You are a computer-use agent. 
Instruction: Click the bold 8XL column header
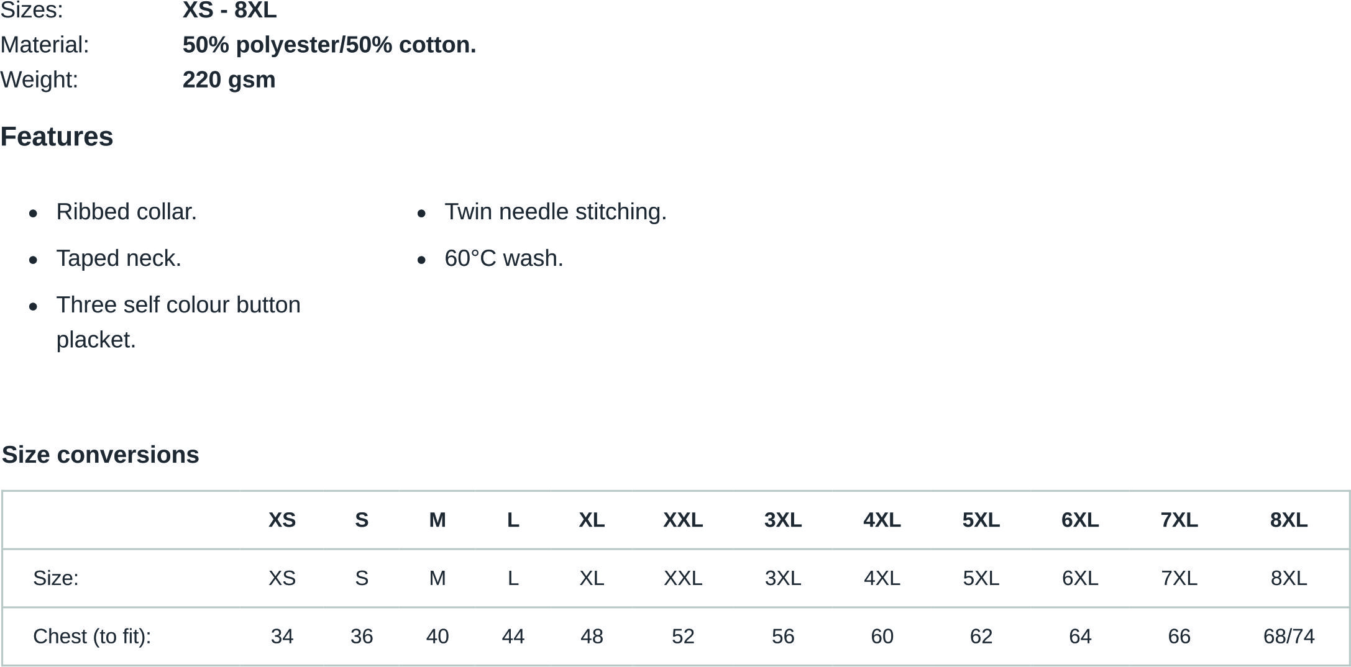click(1288, 520)
